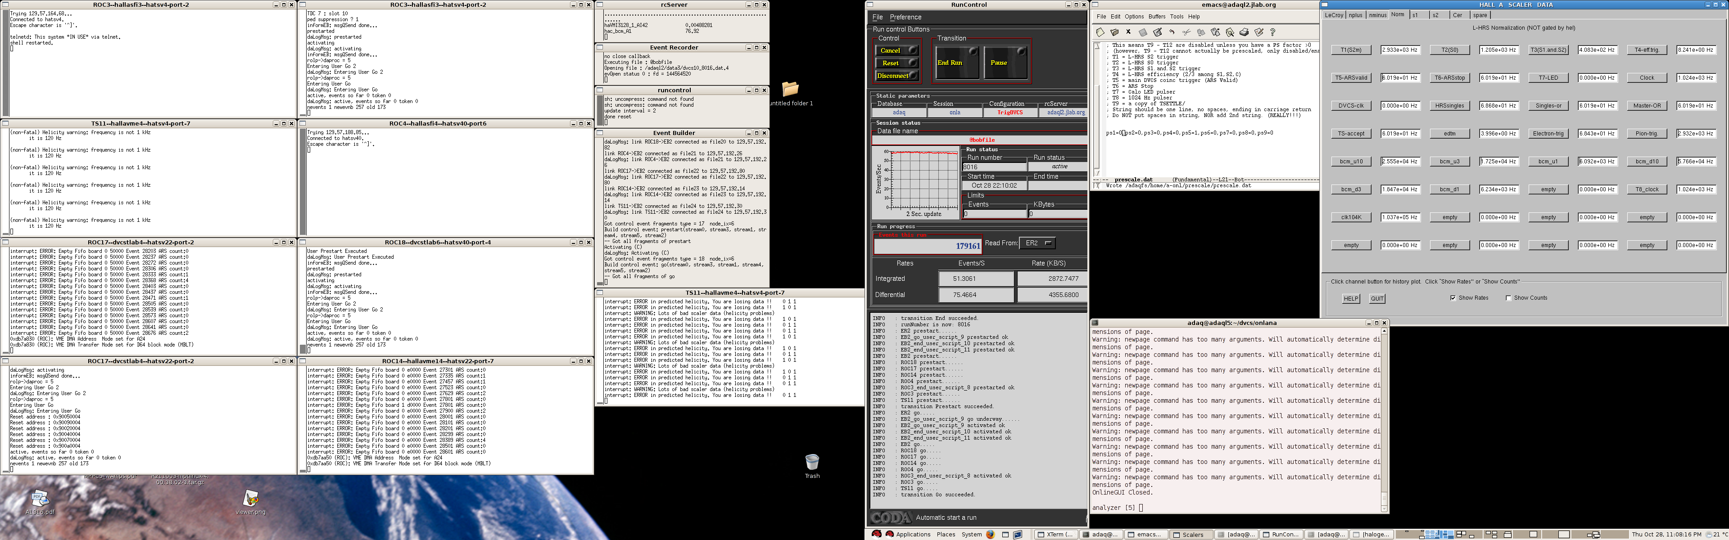This screenshot has width=1729, height=540.
Task: Click the emacs Save As icon
Action: 1157,32
